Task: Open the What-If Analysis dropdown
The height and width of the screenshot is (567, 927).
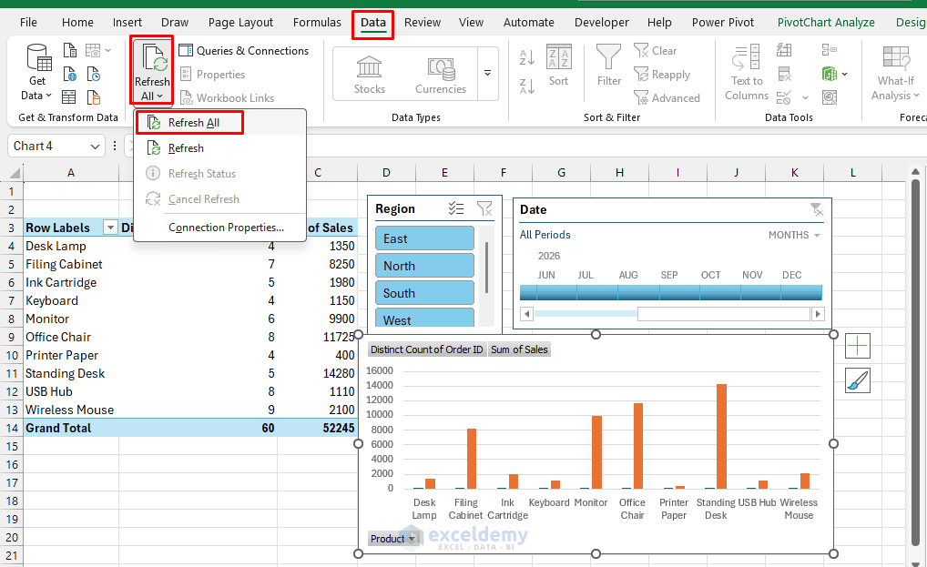Action: click(895, 73)
